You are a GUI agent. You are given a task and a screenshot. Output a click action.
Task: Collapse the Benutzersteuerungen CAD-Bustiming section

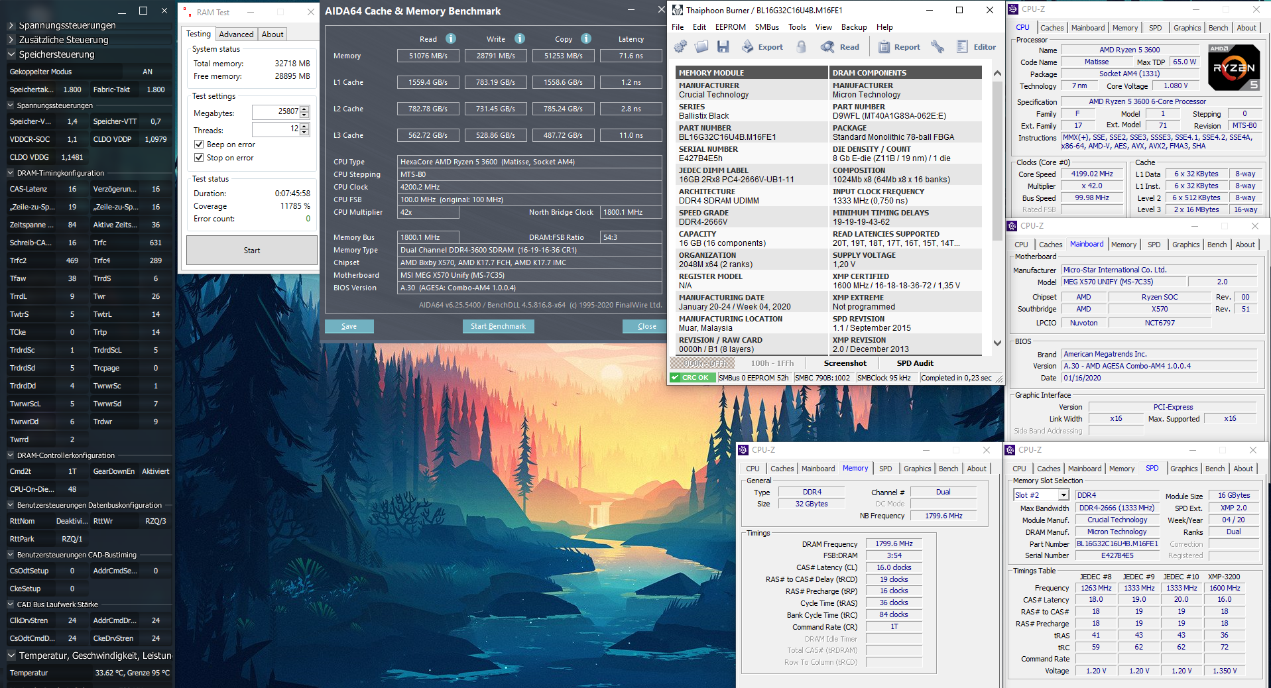tap(11, 555)
